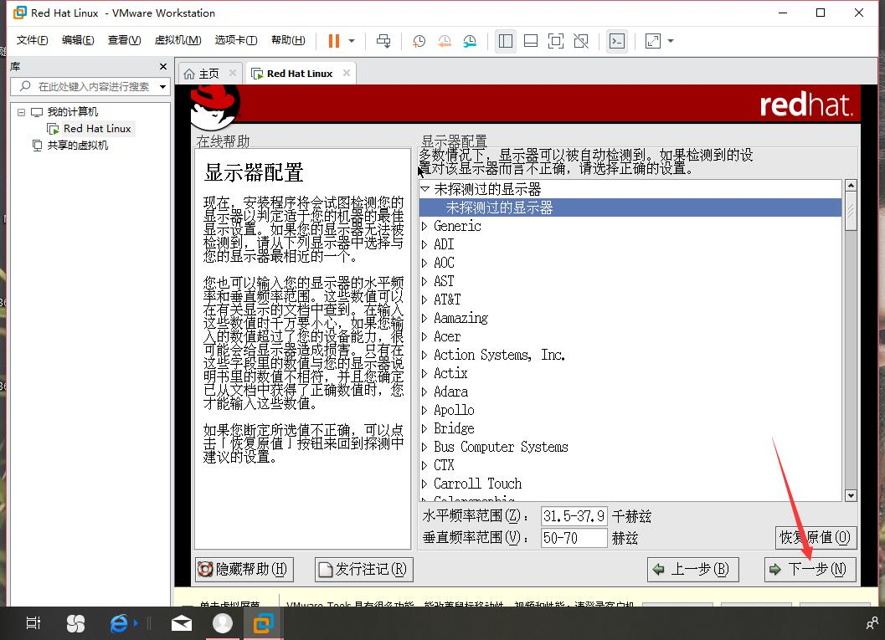
Task: Open Internet Explorer from the taskbar
Action: [x=119, y=623]
